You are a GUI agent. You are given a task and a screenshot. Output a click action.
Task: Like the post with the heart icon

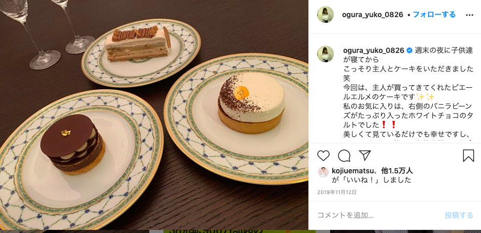[x=323, y=156]
